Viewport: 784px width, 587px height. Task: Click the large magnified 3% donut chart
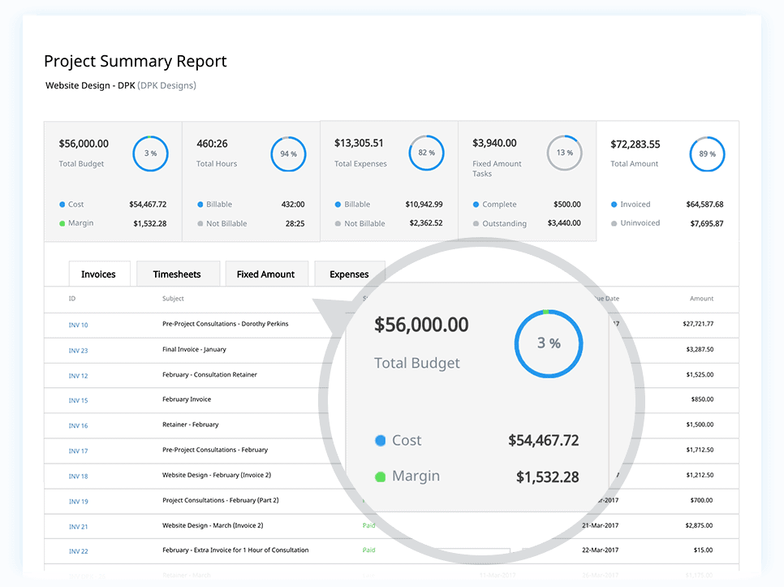[x=549, y=343]
